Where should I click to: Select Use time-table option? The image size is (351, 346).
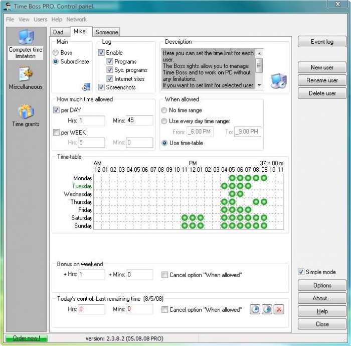point(164,143)
